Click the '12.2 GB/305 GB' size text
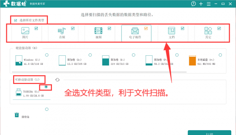236x135 pixels. click(77, 64)
